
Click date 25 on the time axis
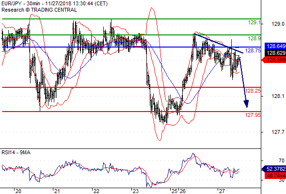[x=175, y=191]
